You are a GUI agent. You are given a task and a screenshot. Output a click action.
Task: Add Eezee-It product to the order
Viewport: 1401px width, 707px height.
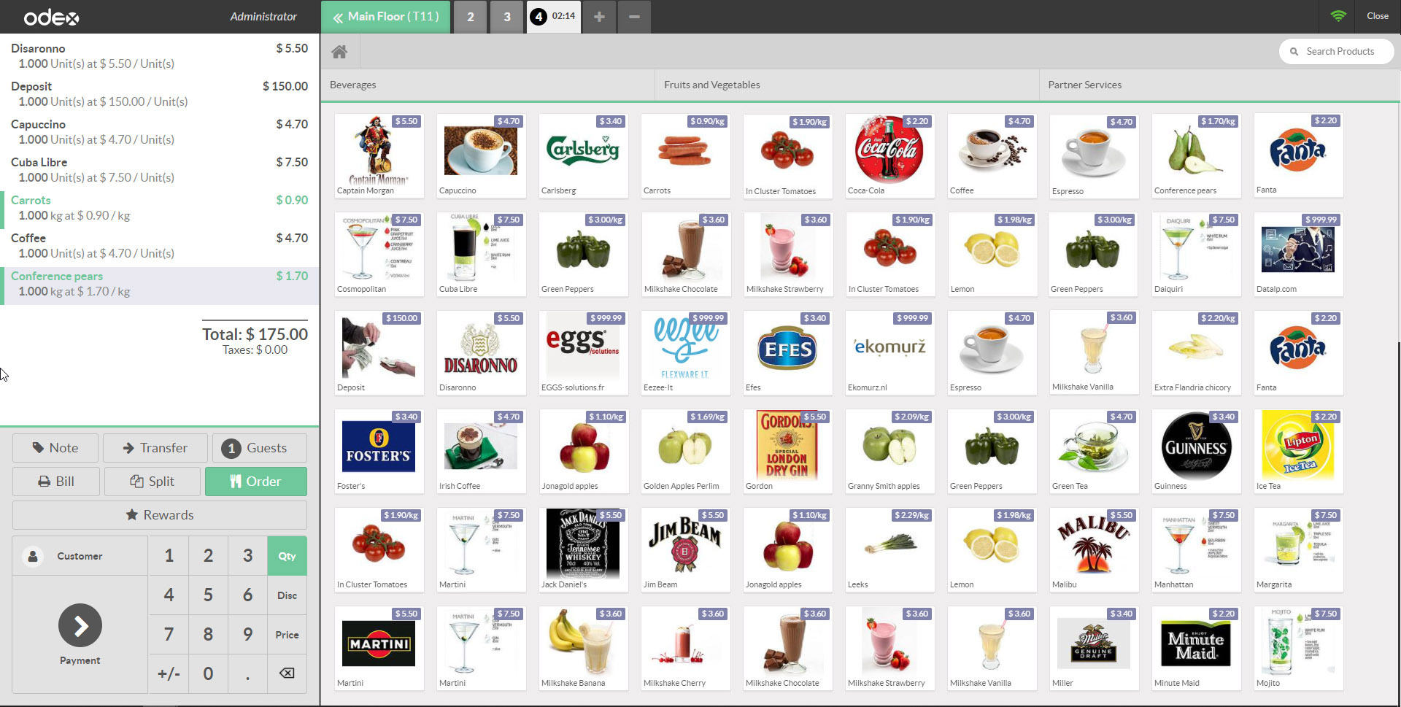coord(685,352)
